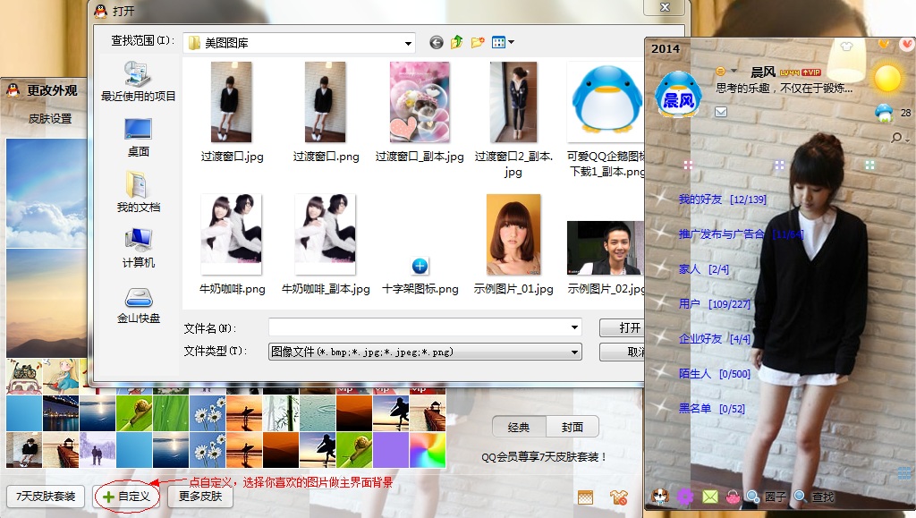Click the 文件名 input field
The height and width of the screenshot is (518, 916).
(420, 327)
